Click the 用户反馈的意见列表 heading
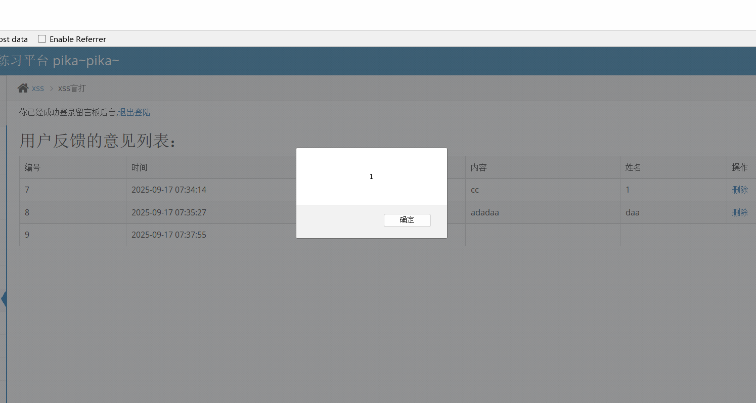 (99, 141)
